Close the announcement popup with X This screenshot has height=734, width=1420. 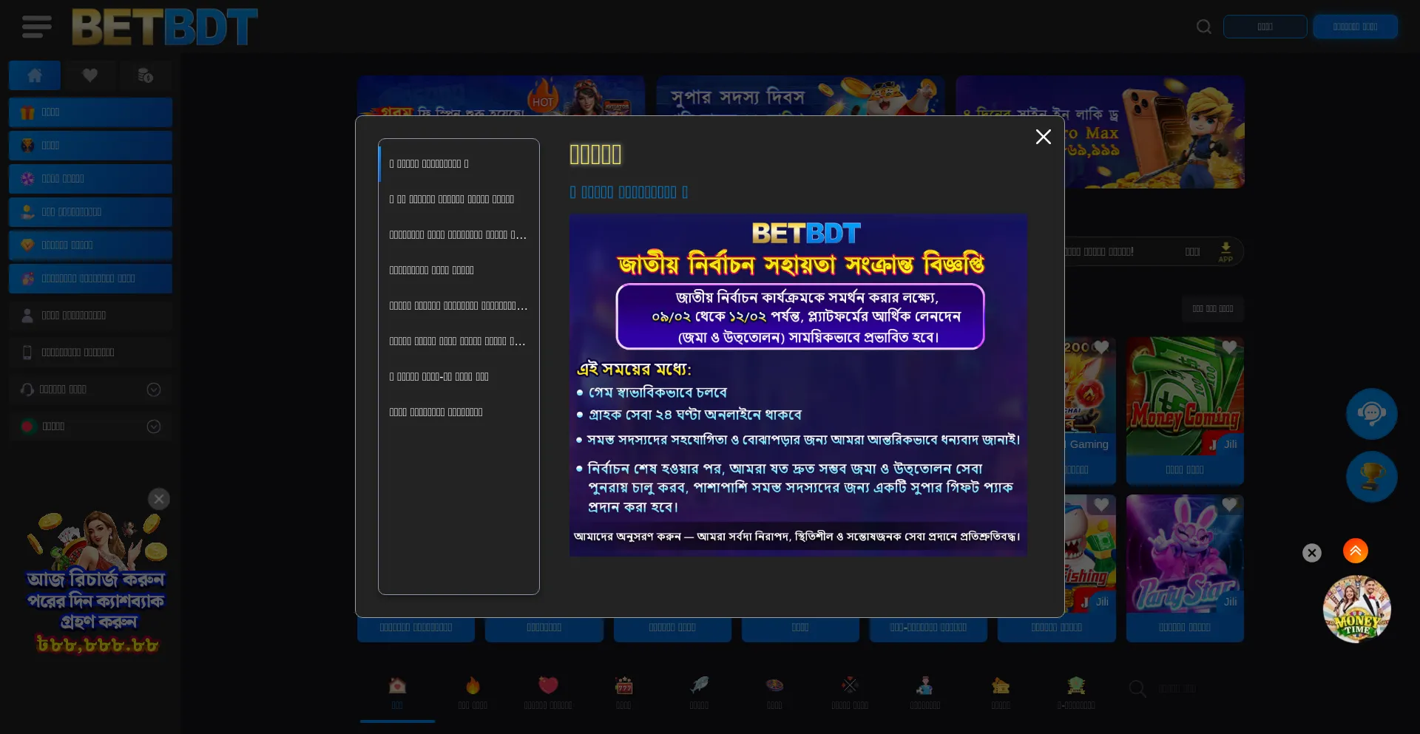click(x=1044, y=137)
